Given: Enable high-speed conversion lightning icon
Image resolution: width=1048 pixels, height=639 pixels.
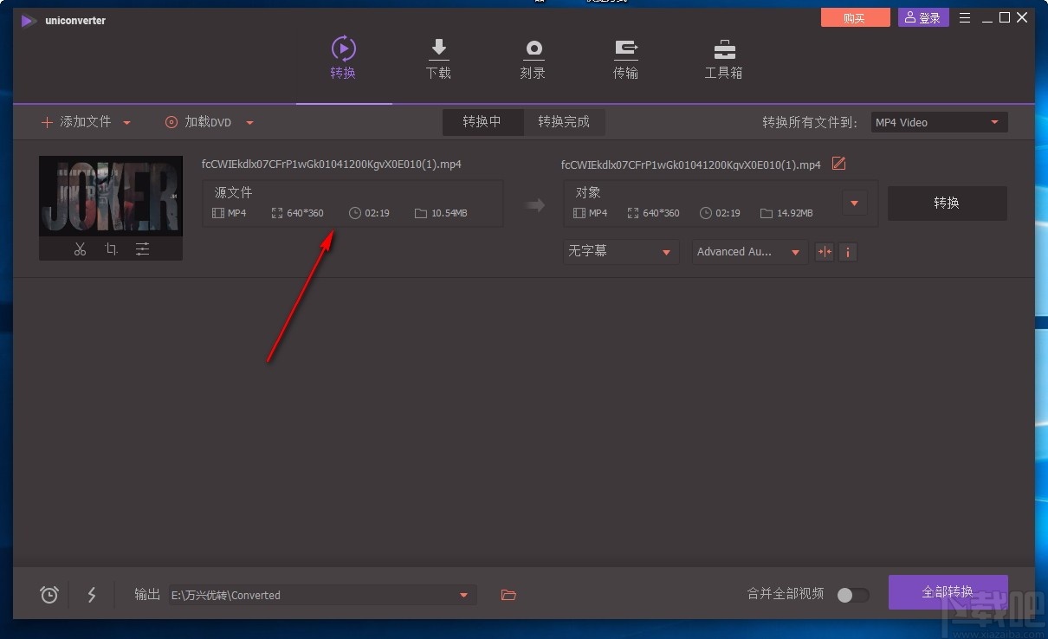Looking at the screenshot, I should pos(92,595).
